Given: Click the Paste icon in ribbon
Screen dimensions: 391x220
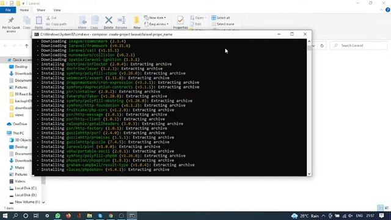Looking at the screenshot, I should [x=38, y=20].
